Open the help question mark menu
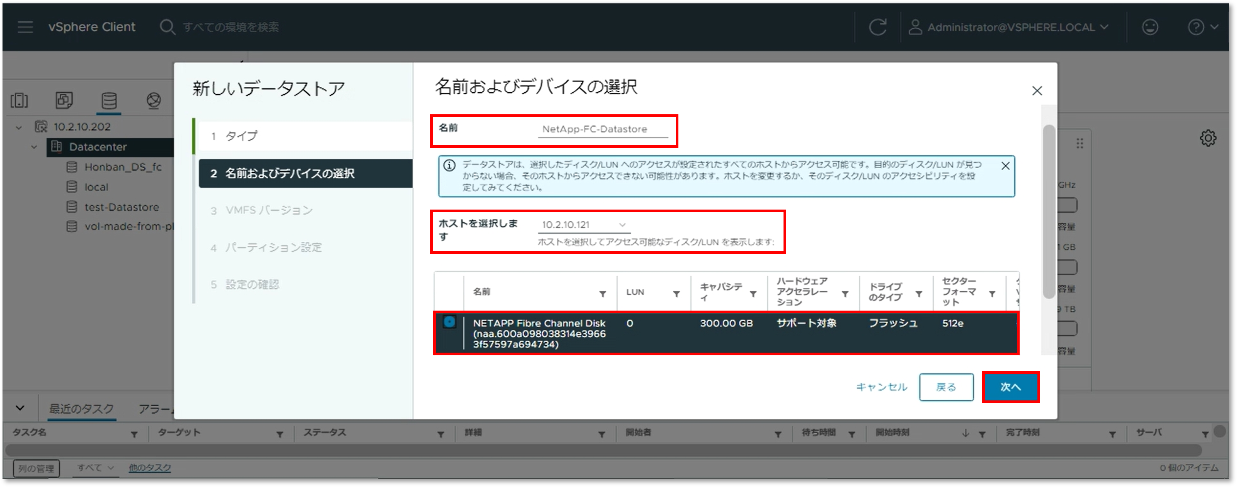The width and height of the screenshot is (1237, 487). click(1202, 27)
